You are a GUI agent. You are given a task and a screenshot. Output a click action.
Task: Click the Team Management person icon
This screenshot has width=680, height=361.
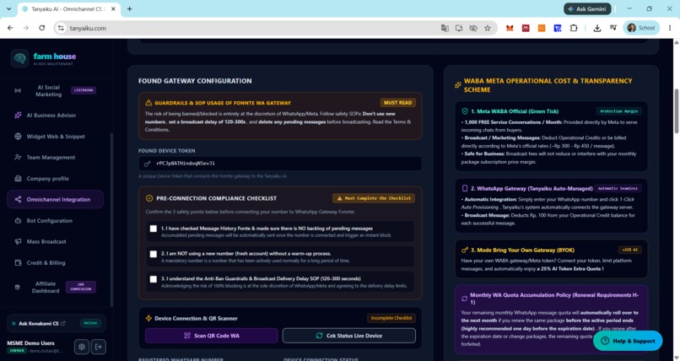pos(18,158)
